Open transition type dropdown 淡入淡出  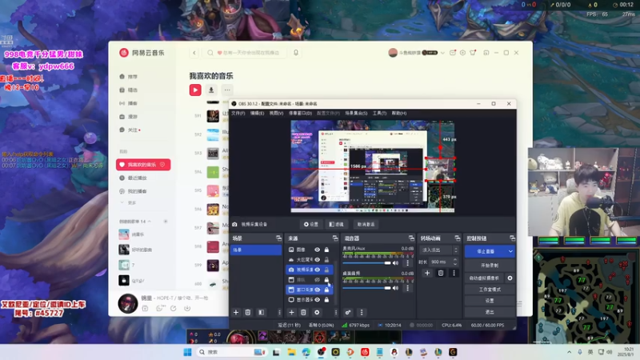[x=439, y=250]
